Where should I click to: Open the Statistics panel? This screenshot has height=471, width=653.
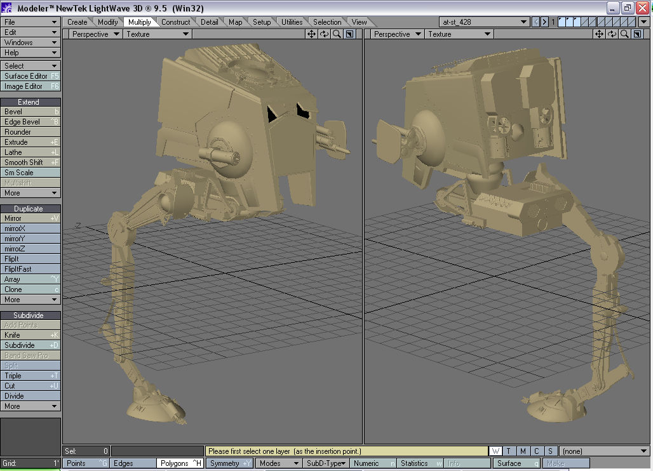(420, 463)
